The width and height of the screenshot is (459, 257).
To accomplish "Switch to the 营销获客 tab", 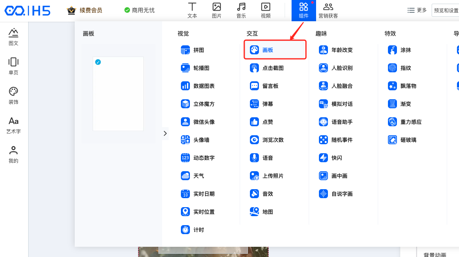I will [328, 11].
